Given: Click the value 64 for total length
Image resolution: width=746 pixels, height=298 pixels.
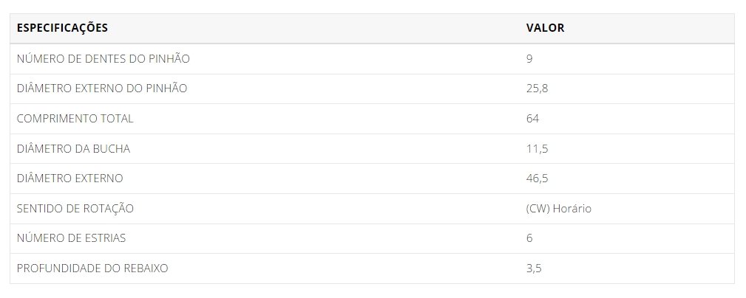Looking at the screenshot, I should 532,119.
